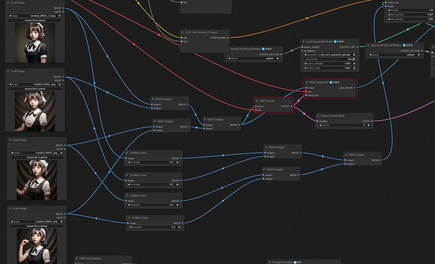Collapse the VAE Encode node via its title dot
This screenshot has height=264, width=435.
(257, 101)
